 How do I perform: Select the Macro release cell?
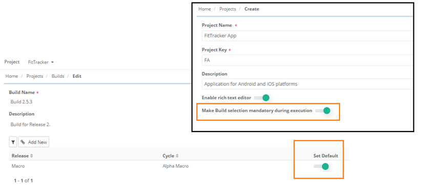(18, 166)
